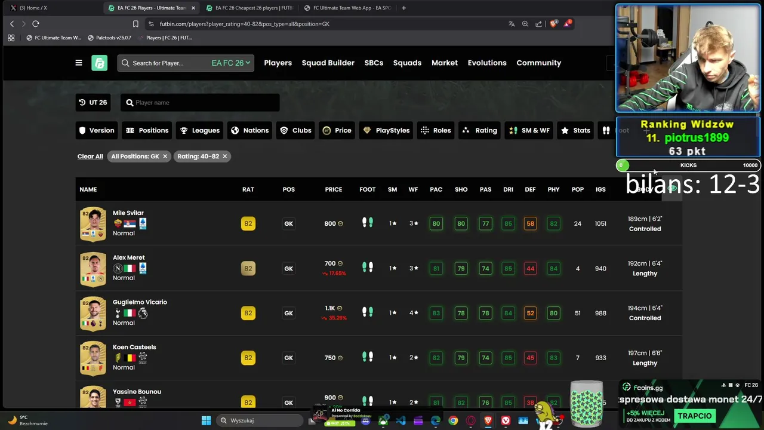Screen dimensions: 764x430
Task: Sort table by POP column
Action: [x=578, y=189]
